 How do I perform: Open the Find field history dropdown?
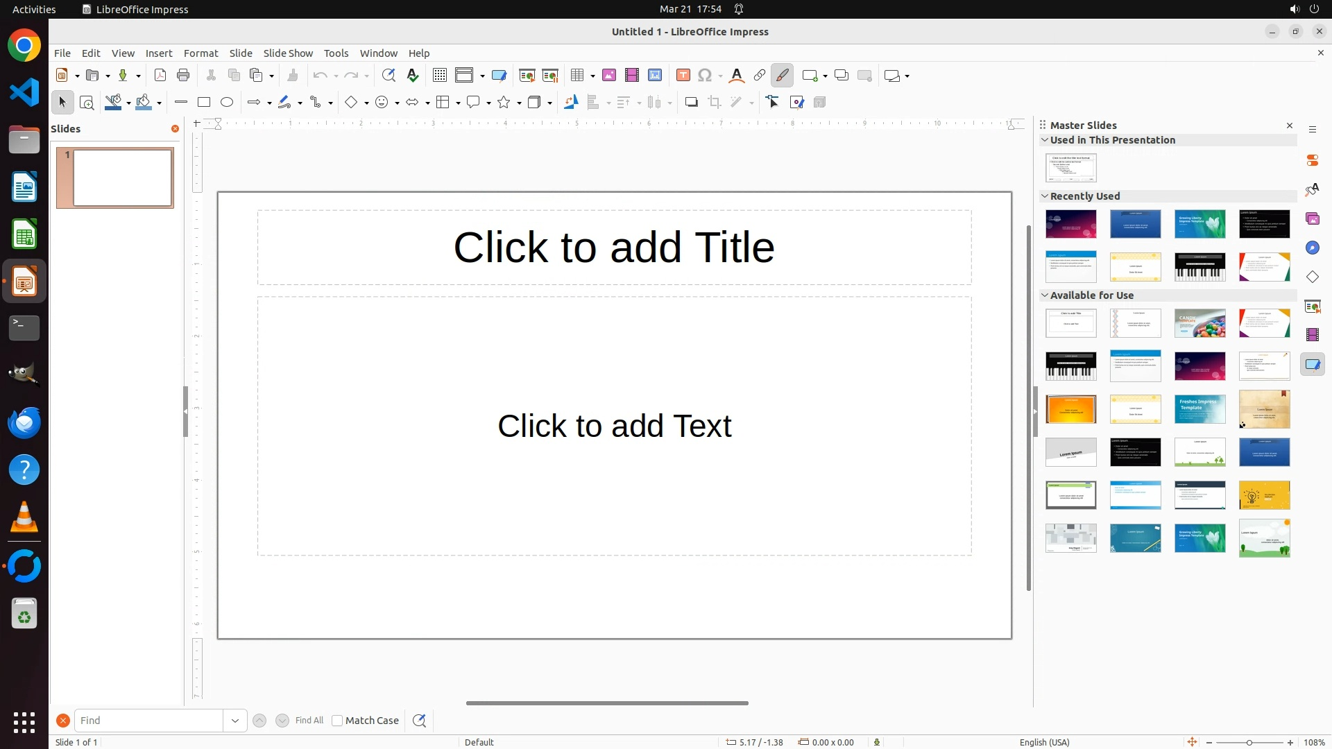235,721
